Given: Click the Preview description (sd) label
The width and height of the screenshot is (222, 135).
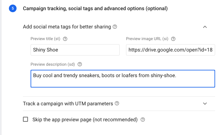Looking at the screenshot, I should (53, 64).
